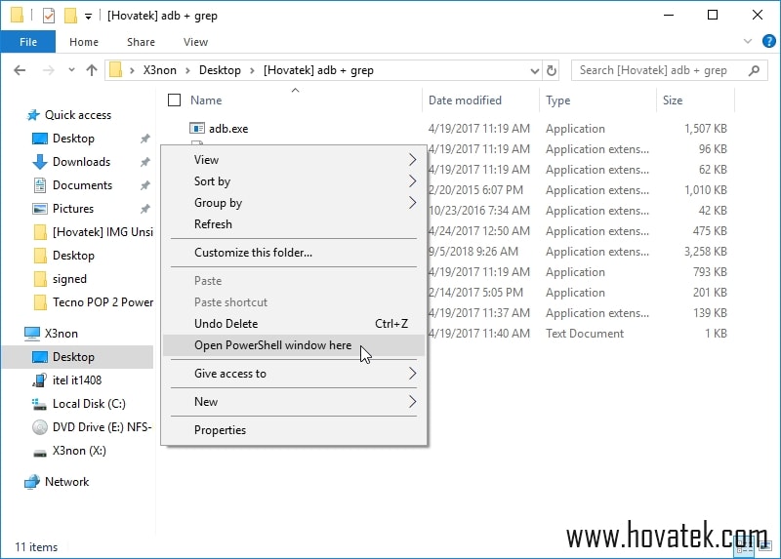Expand the ribbon chevron
This screenshot has width=781, height=559.
coord(747,41)
